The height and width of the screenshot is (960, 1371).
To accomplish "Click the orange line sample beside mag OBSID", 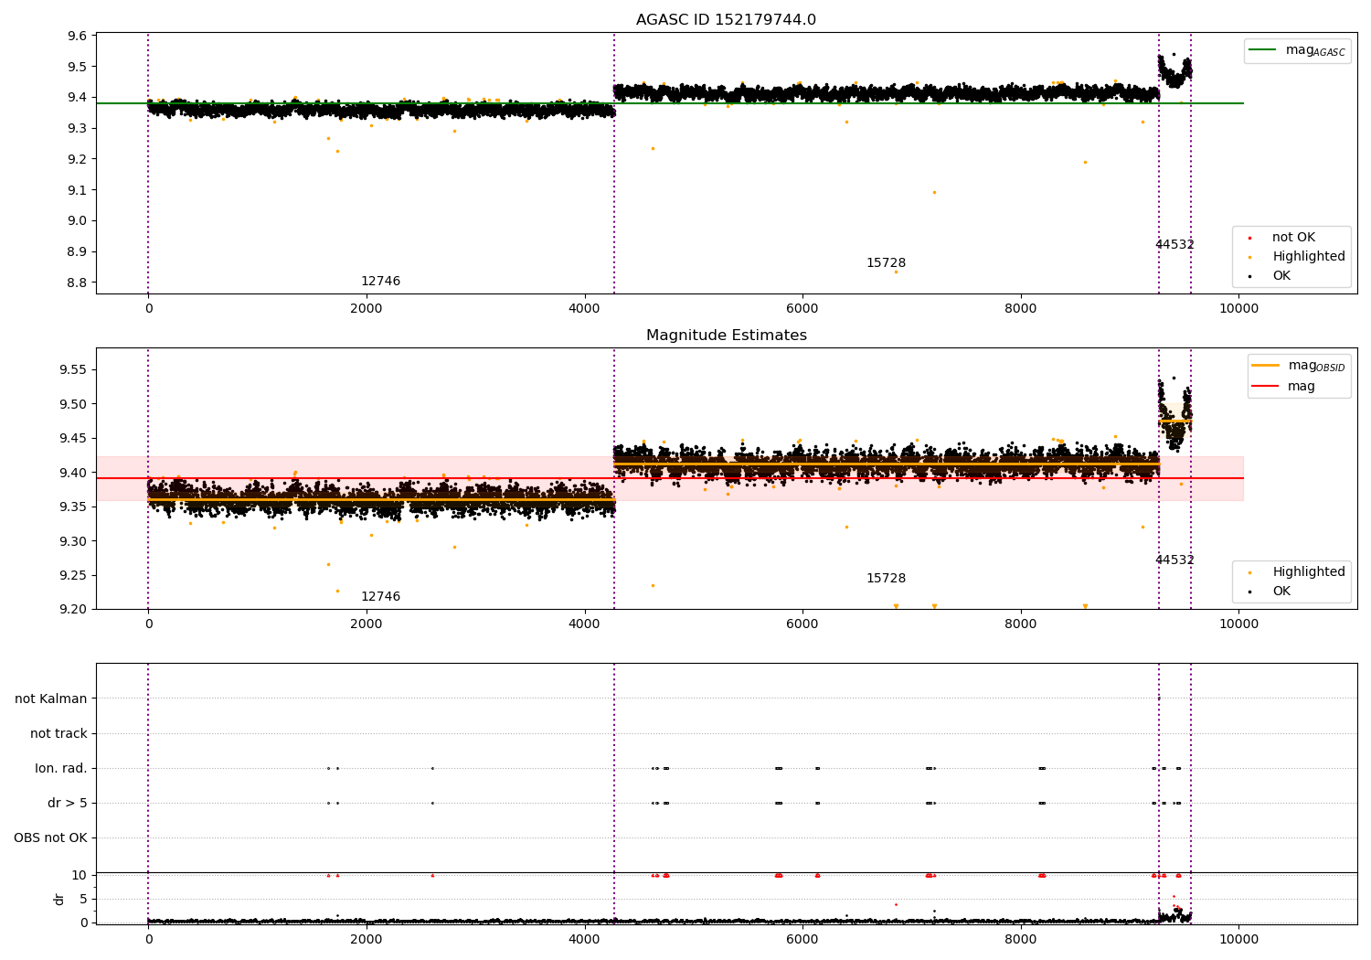I will coord(1265,366).
